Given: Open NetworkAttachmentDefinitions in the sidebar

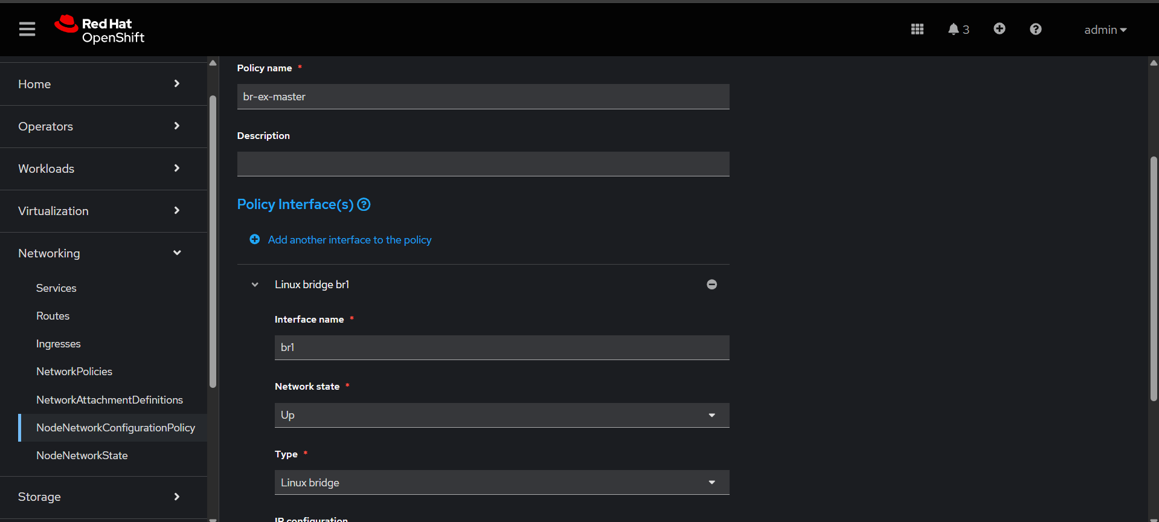Looking at the screenshot, I should tap(109, 400).
